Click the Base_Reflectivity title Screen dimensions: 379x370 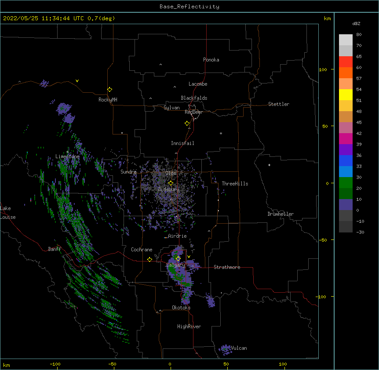[189, 7]
